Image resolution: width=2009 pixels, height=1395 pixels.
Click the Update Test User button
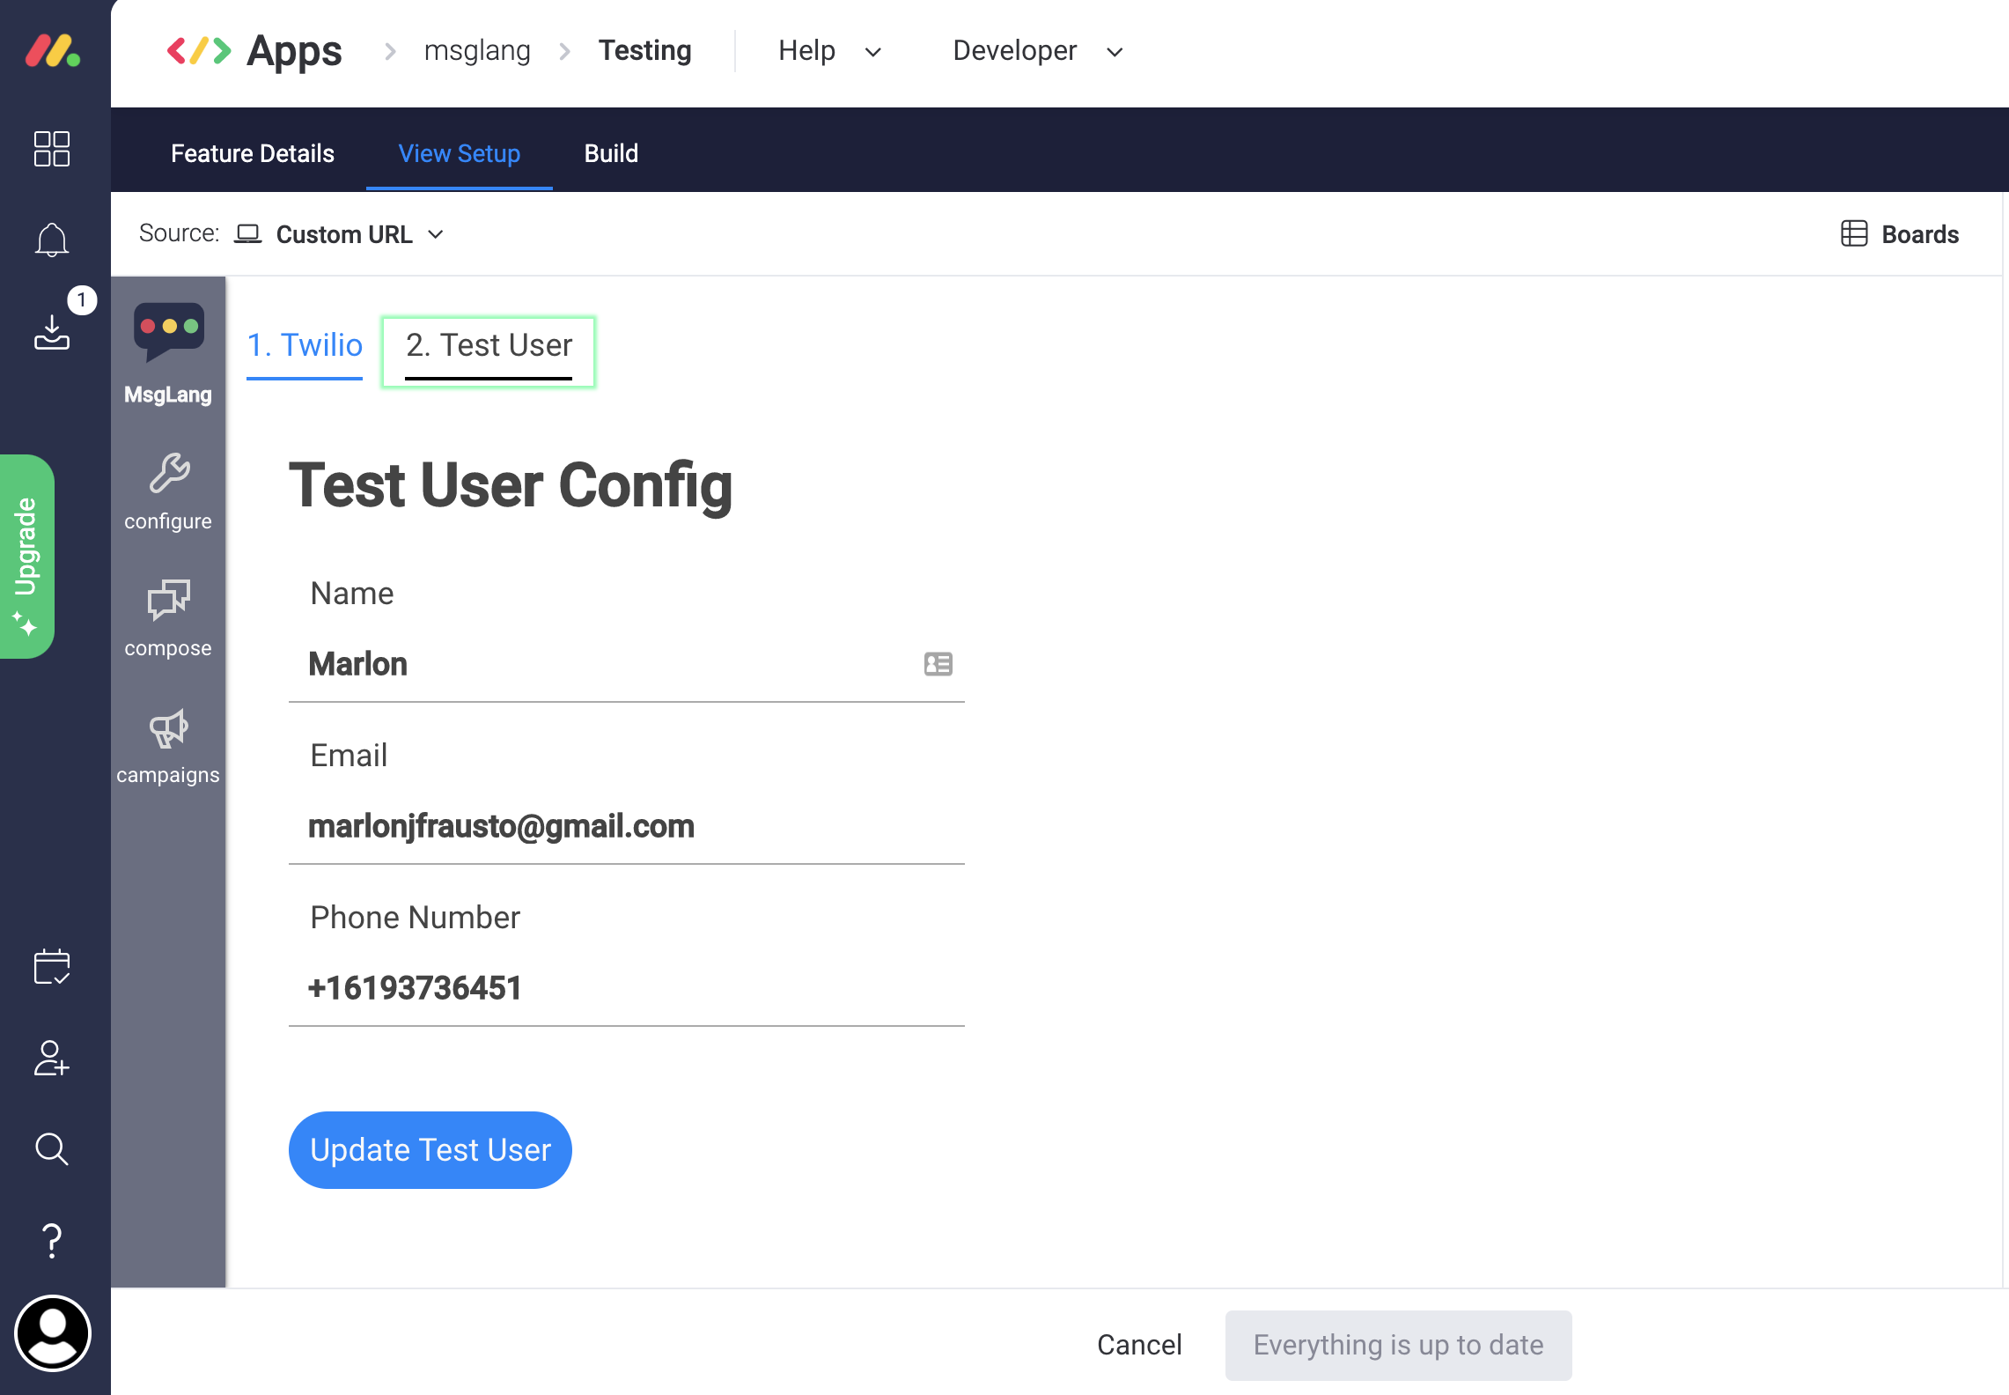pos(430,1150)
